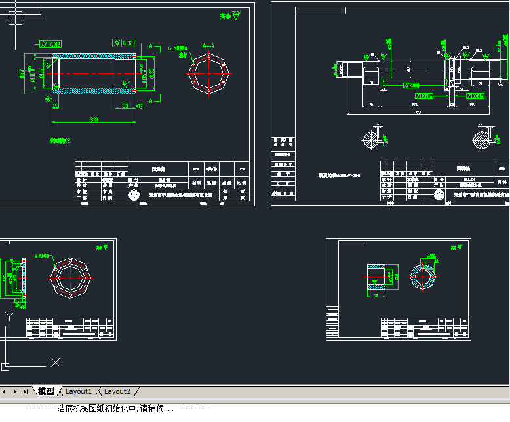Select the A—A section view label
510x422 pixels.
pos(208,46)
